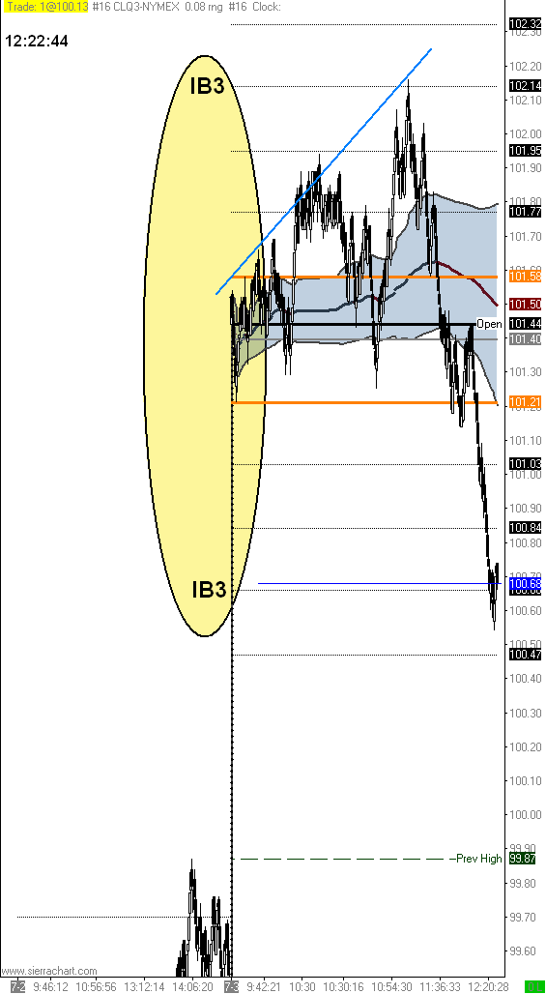Click the dark red 101.50 price label
Viewport: 546px width, 994px height.
pyautogui.click(x=525, y=305)
